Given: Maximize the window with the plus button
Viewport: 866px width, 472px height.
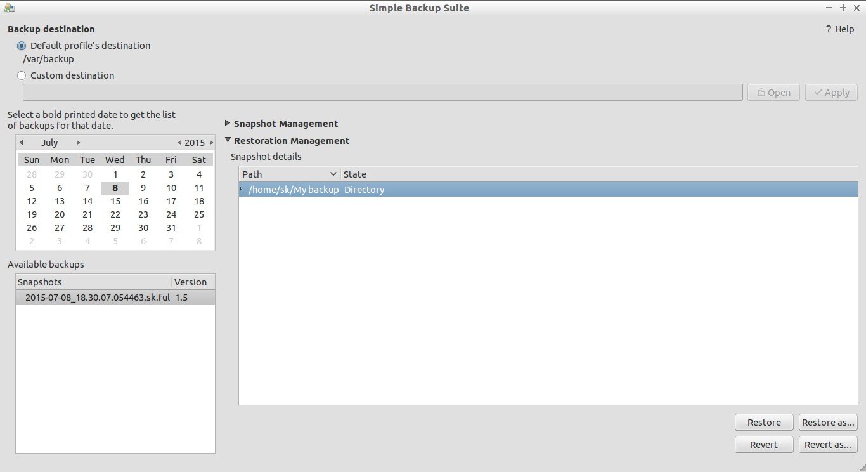Looking at the screenshot, I should pos(843,8).
